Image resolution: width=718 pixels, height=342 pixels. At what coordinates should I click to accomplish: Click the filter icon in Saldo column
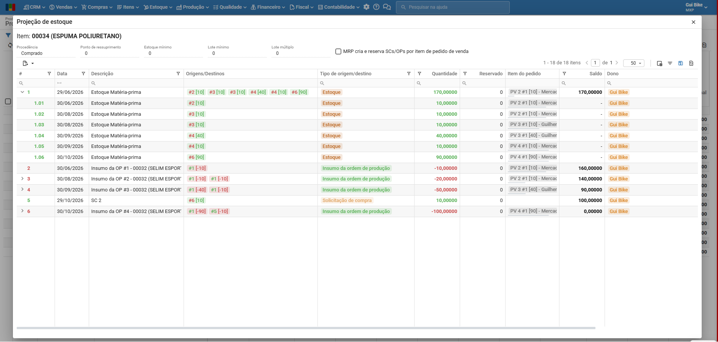tap(564, 74)
